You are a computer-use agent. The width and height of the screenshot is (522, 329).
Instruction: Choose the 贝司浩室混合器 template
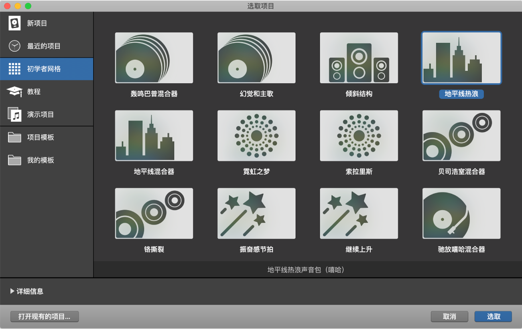[x=461, y=135]
